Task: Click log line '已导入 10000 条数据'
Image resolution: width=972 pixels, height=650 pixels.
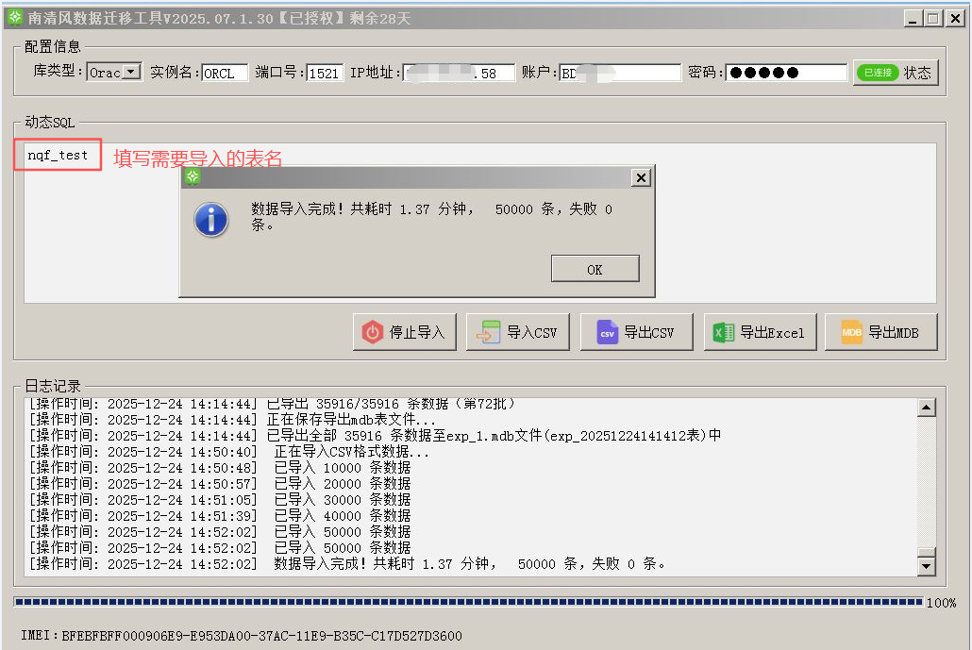Action: (220, 468)
